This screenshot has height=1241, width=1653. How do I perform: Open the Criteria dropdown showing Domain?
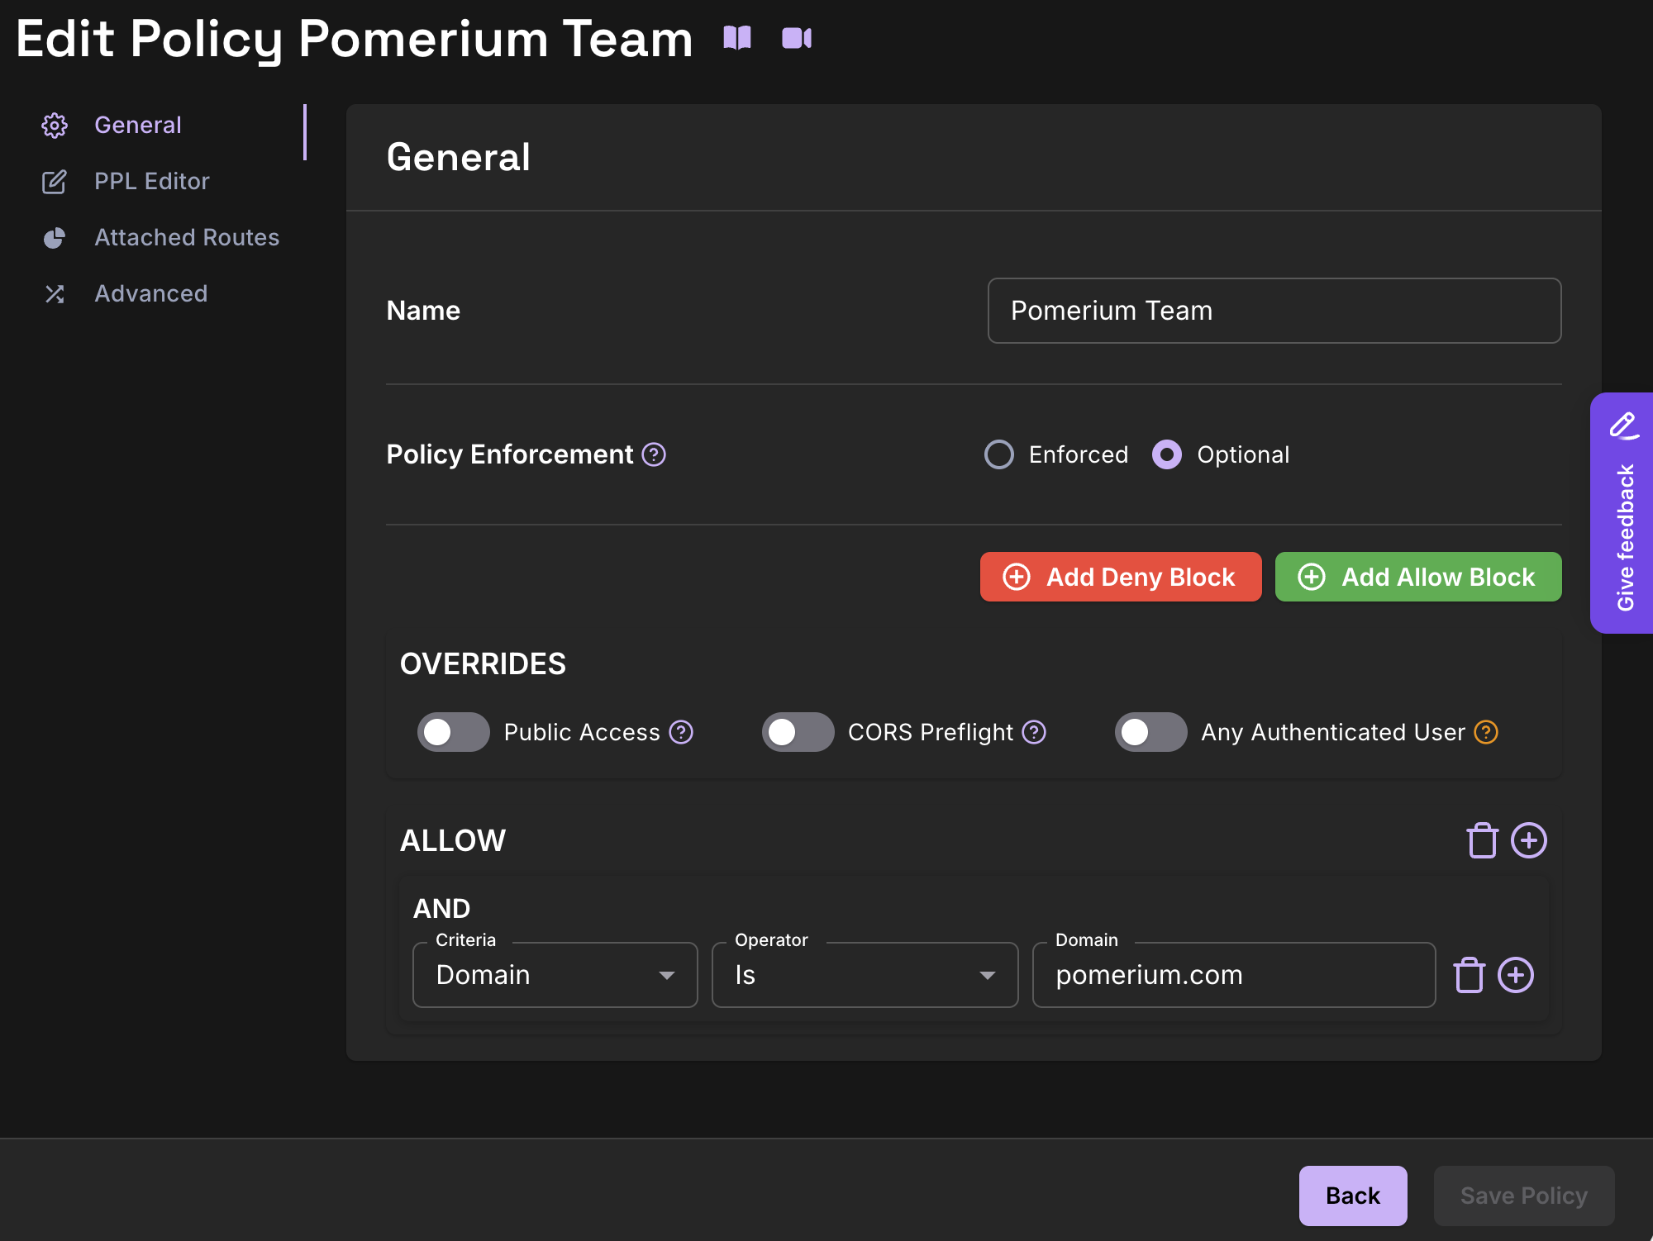(555, 975)
